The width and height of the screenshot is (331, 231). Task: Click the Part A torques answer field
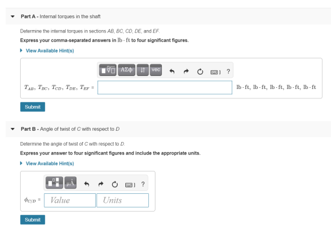point(165,88)
